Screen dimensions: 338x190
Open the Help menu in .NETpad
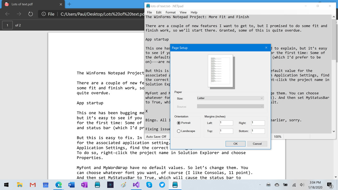tap(194, 12)
